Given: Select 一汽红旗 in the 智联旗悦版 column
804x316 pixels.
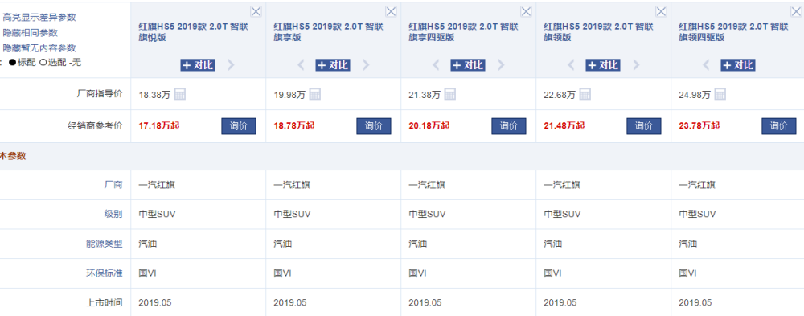Looking at the screenshot, I should (x=157, y=185).
